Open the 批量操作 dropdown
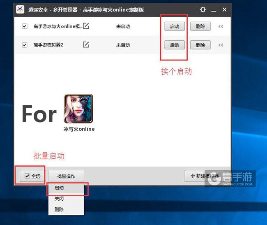Image resolution: width=267 pixels, height=225 pixels. [x=66, y=176]
